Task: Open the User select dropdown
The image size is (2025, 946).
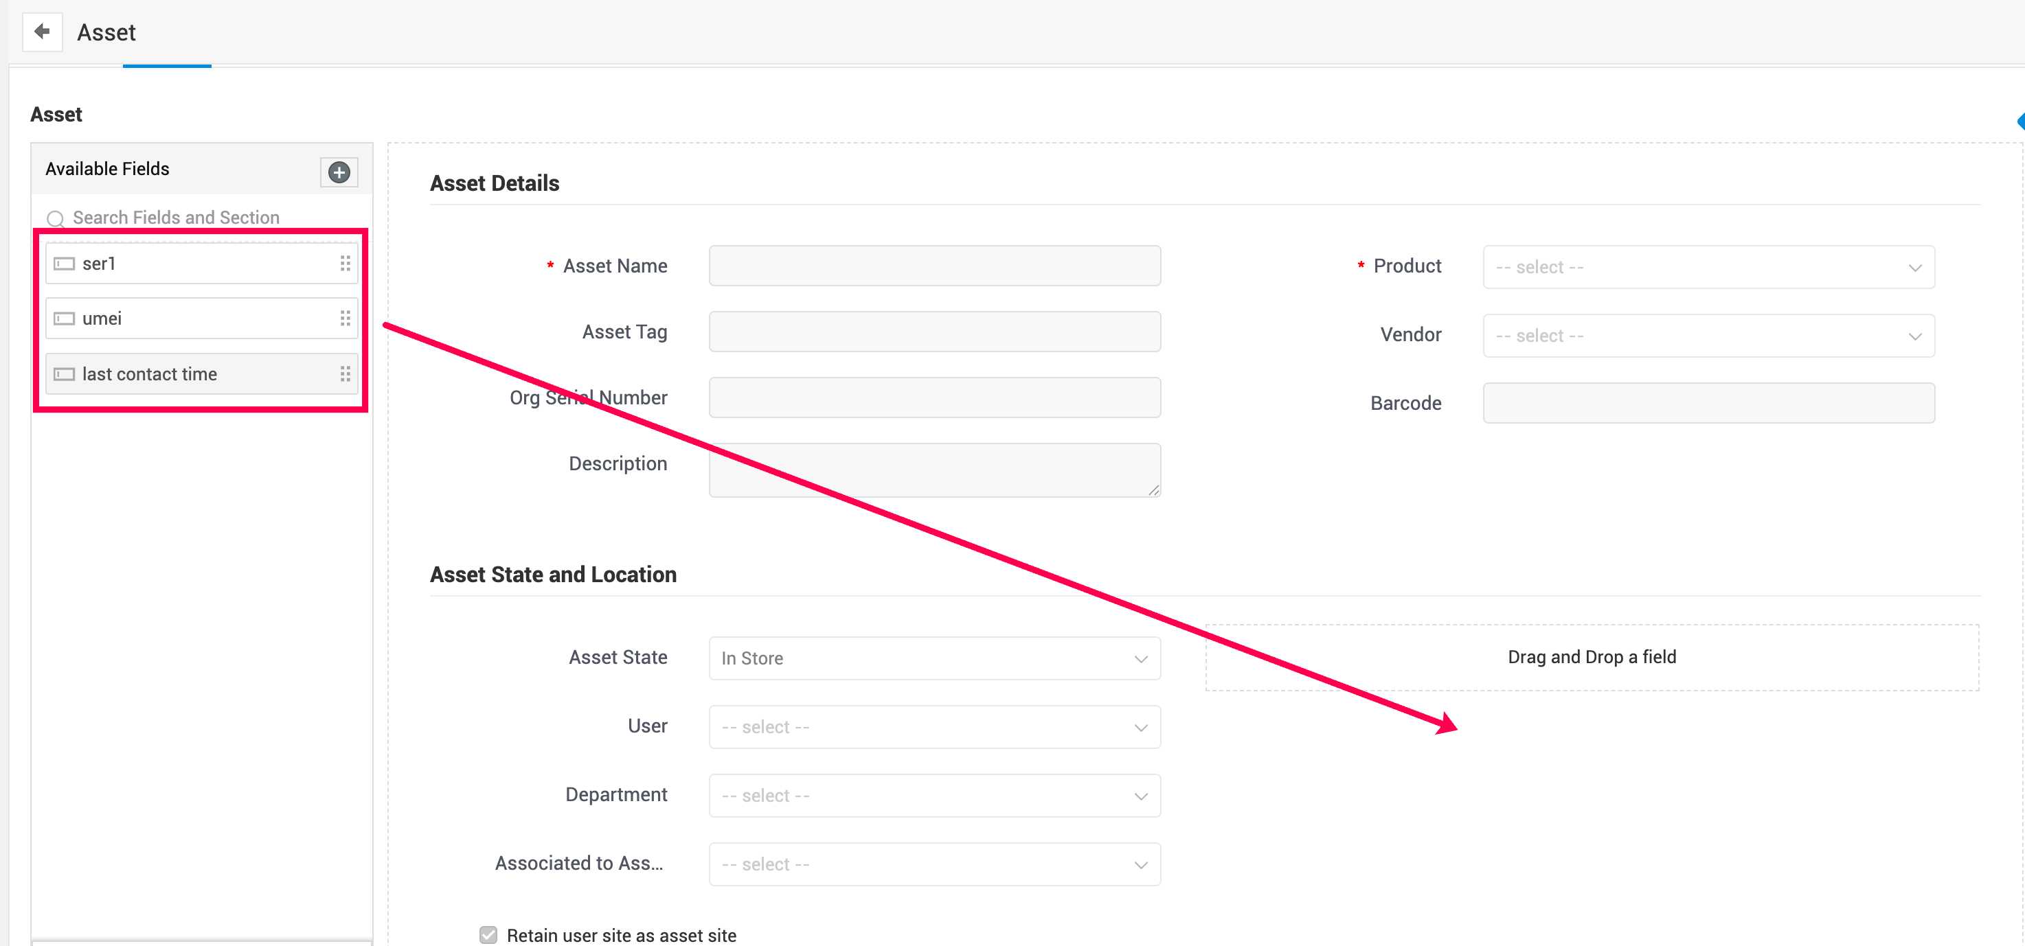Action: click(934, 727)
